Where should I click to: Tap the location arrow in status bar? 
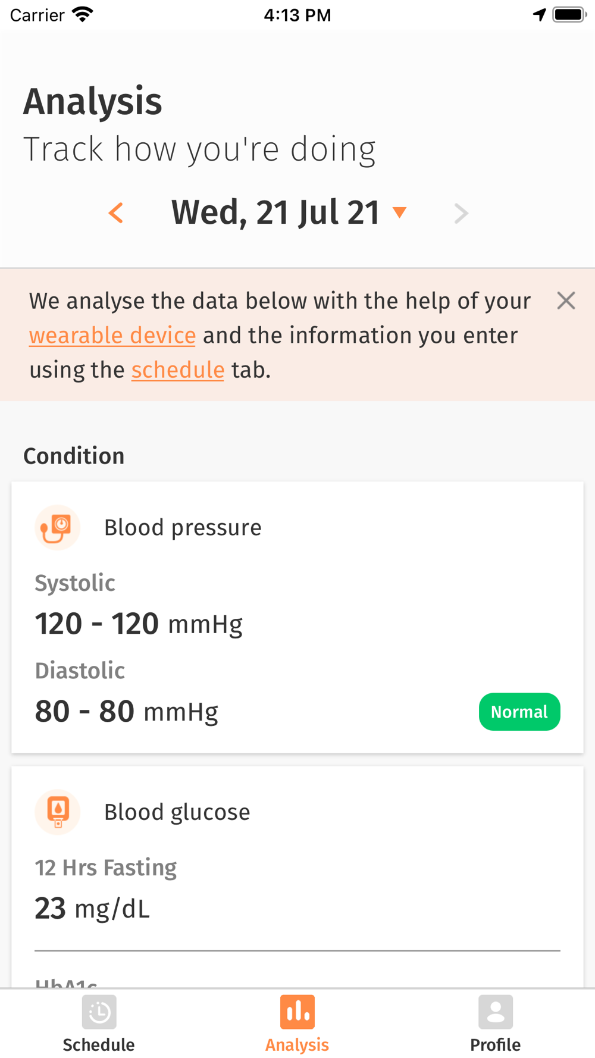(539, 15)
